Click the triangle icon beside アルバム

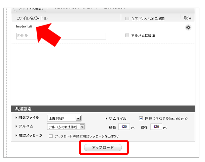(x=17, y=126)
